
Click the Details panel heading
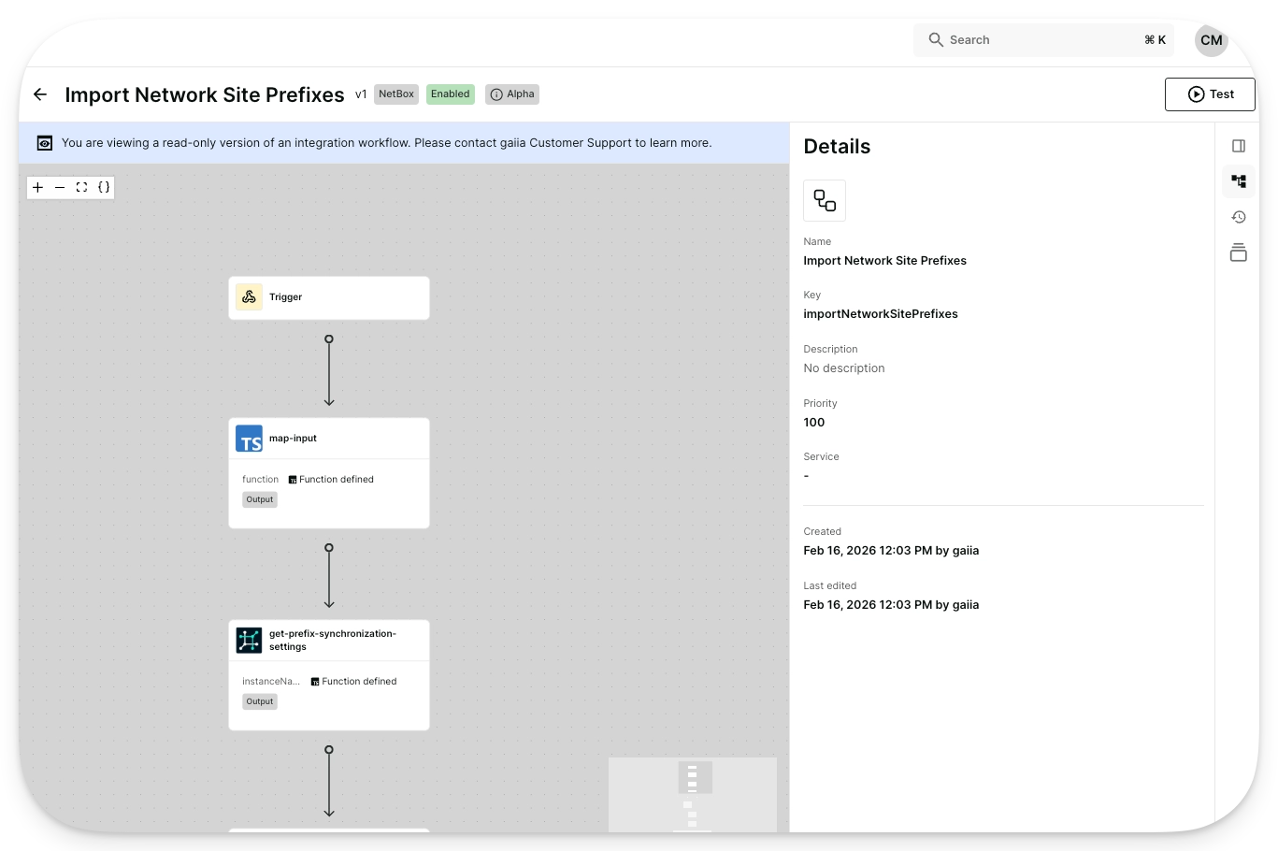point(837,147)
